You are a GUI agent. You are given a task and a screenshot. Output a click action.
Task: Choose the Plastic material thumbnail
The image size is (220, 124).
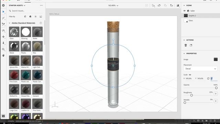26,46
